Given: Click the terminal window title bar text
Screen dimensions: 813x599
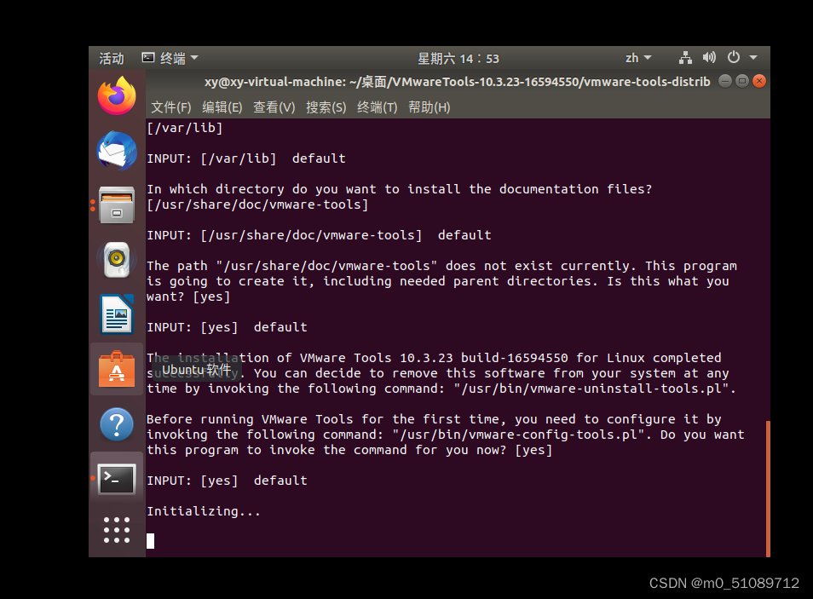Looking at the screenshot, I should [x=457, y=82].
